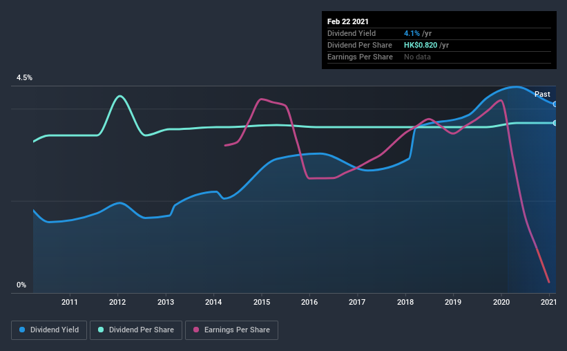Click the tooltip 'Dividend Yield' row label
This screenshot has width=567, height=351.
[x=352, y=33]
